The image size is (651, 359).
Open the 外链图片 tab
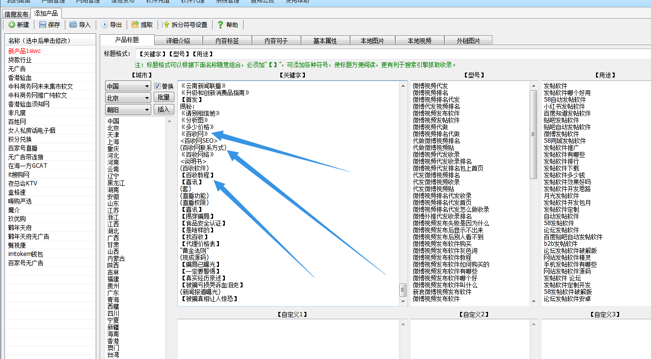pos(468,41)
